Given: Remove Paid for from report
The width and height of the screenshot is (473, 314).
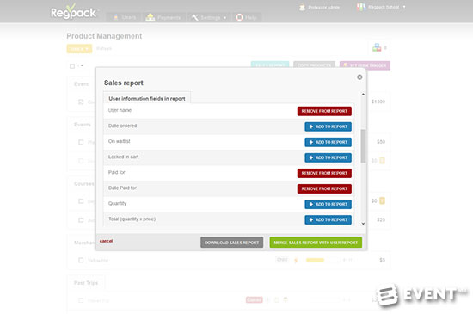Looking at the screenshot, I should click(324, 173).
